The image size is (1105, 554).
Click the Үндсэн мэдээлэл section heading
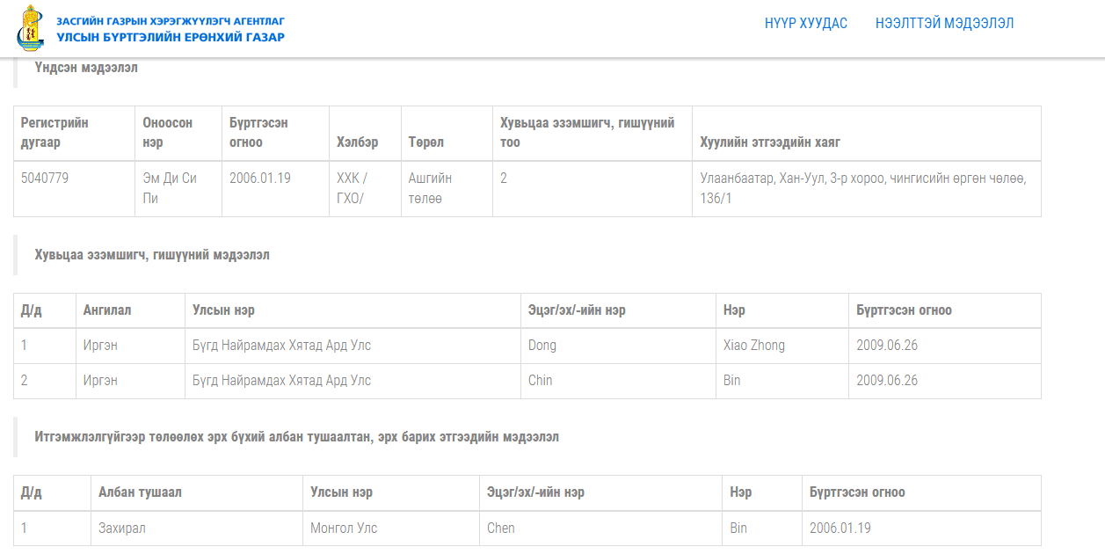click(x=86, y=68)
